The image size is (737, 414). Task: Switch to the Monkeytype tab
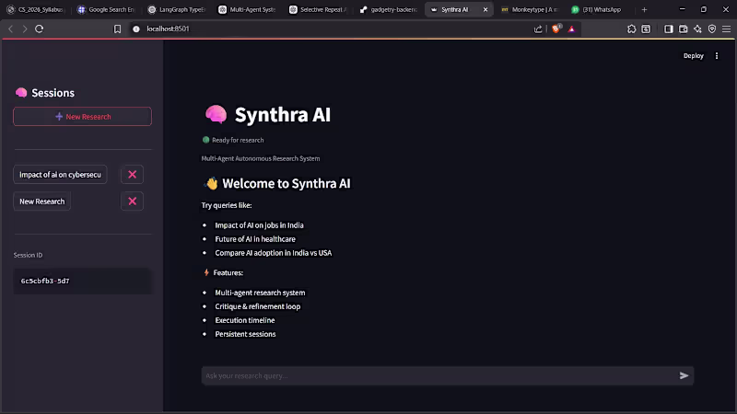529,9
